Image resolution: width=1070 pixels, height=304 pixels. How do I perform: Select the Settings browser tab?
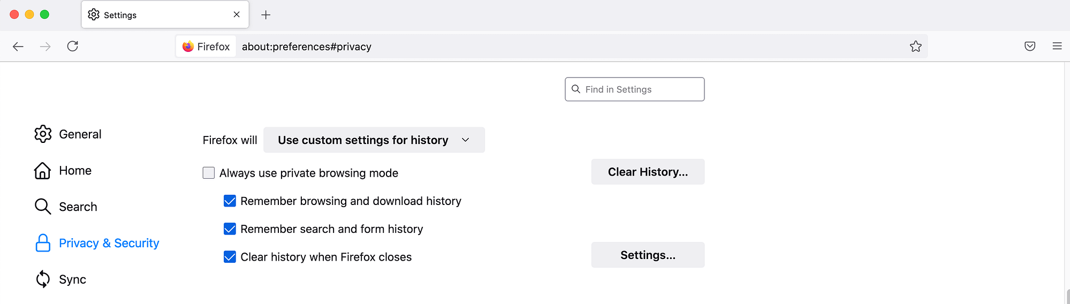(165, 14)
